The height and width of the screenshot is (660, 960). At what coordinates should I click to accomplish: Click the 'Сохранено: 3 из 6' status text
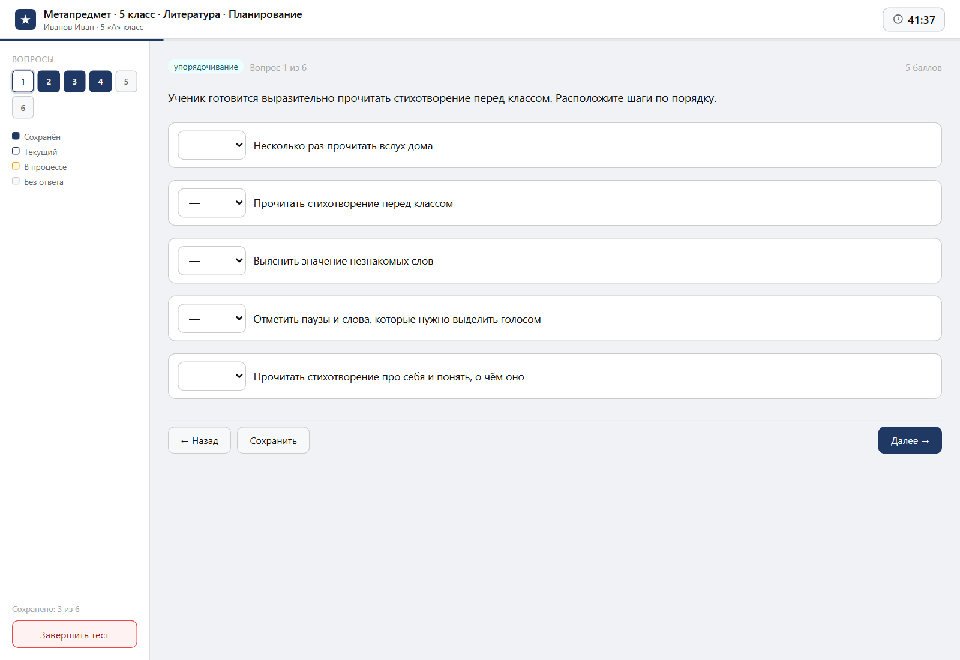(46, 609)
